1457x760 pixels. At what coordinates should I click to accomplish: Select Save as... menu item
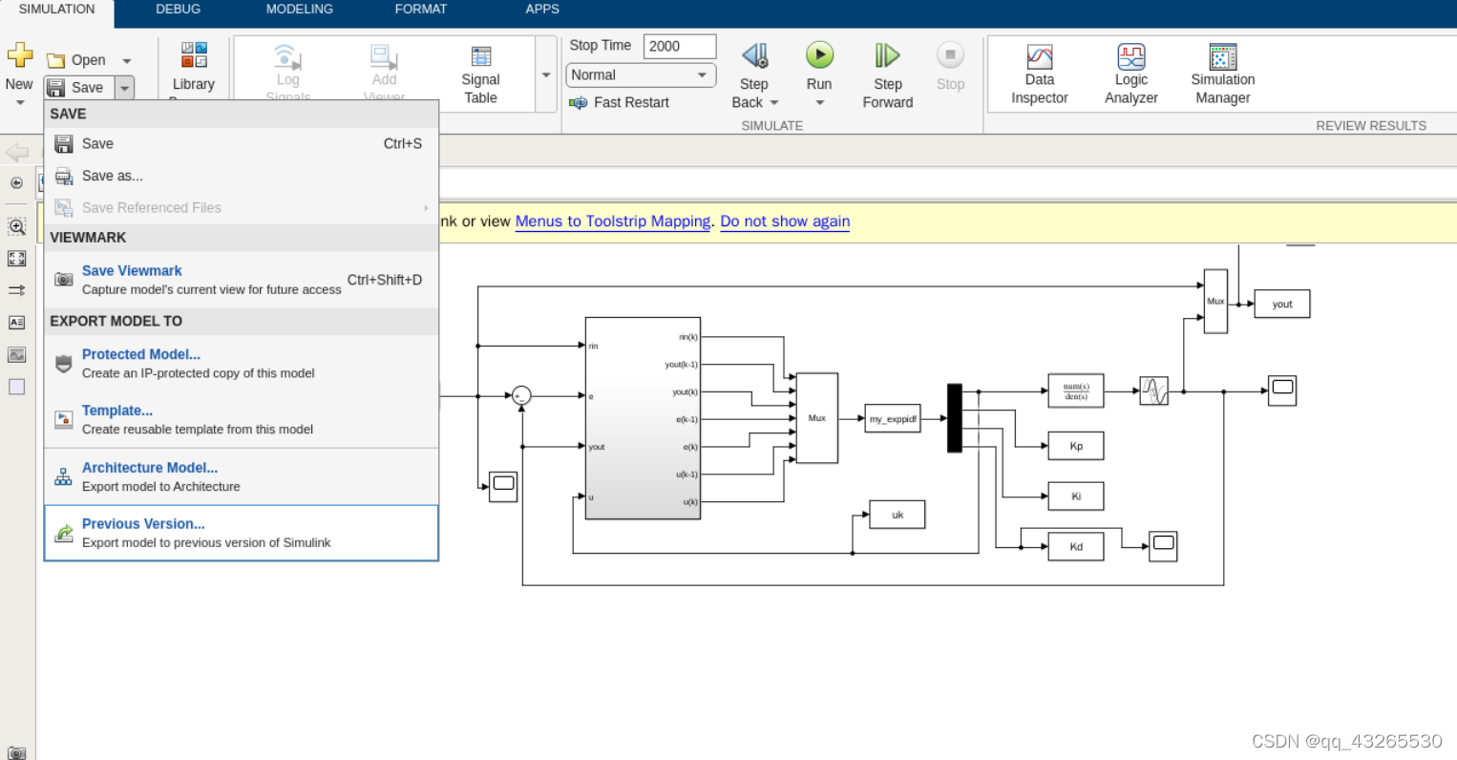[242, 176]
